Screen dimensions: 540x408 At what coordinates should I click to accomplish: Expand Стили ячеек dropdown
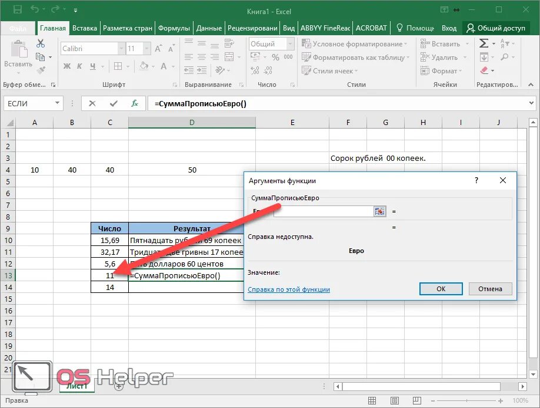356,71
